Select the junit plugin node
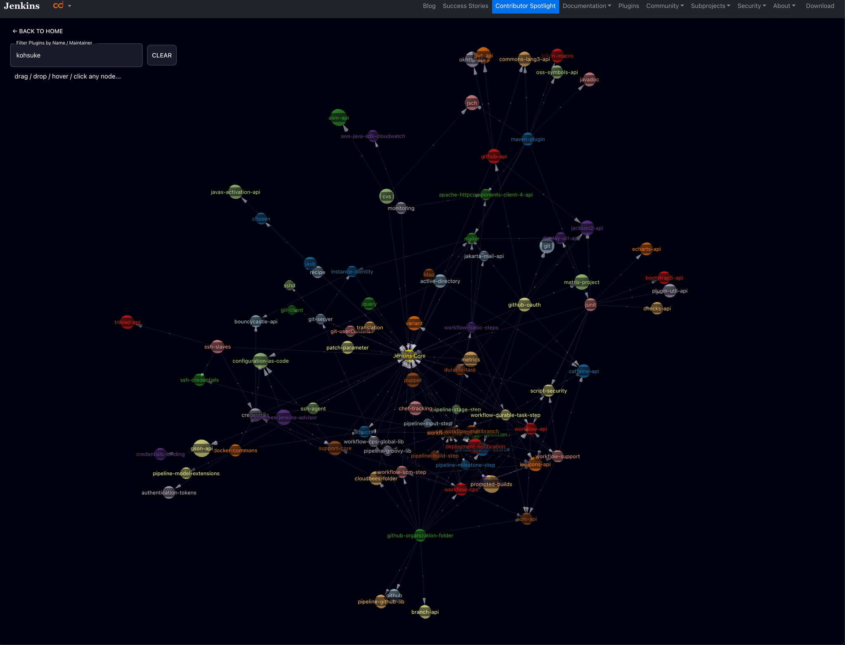This screenshot has width=845, height=645. tap(590, 305)
